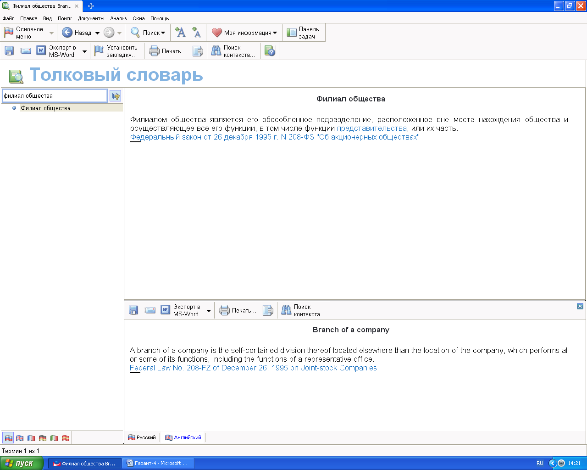This screenshot has width=587, height=470.
Task: Click the decrease font size icon
Action: point(196,33)
